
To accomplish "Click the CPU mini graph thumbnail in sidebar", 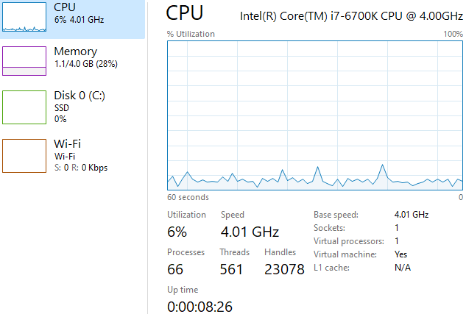I will coord(24,17).
